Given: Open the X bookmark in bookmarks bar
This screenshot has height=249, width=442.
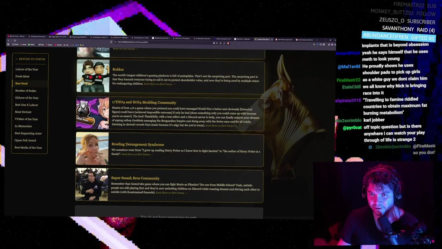Looking at the screenshot, I should 72,45.
